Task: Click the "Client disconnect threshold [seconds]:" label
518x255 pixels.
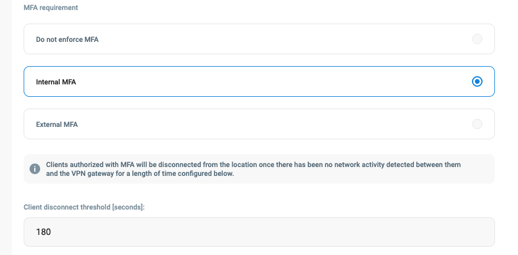Action: point(84,207)
